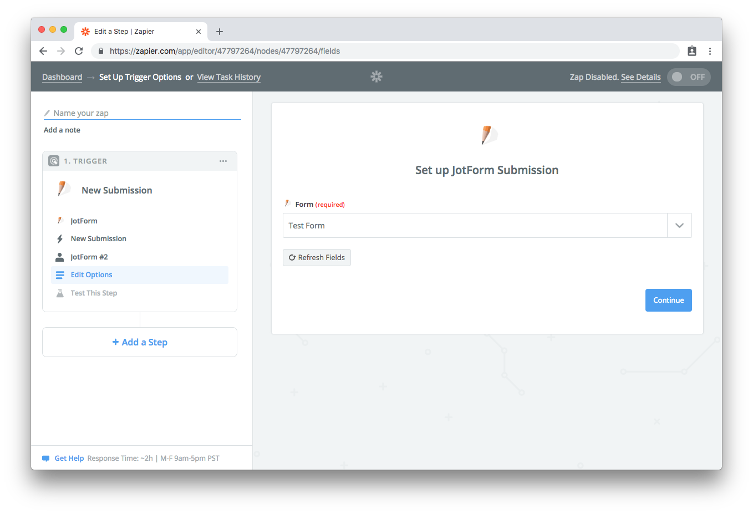Open the browser extension clipboard icon
Viewport: 753px width, 514px height.
click(692, 51)
